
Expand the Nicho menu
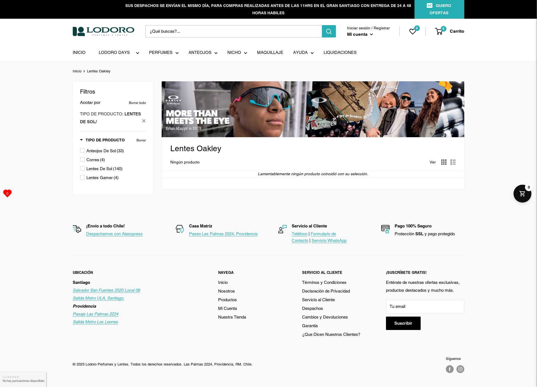[x=237, y=53]
